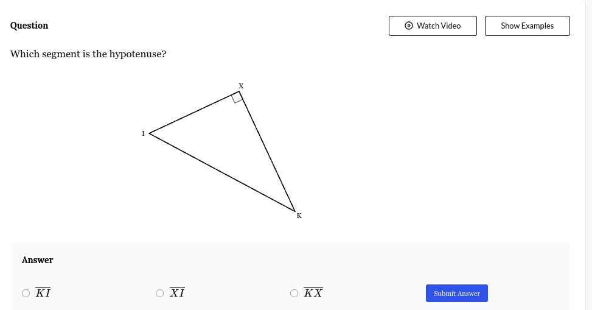Click the play icon inside Watch Video

click(408, 26)
